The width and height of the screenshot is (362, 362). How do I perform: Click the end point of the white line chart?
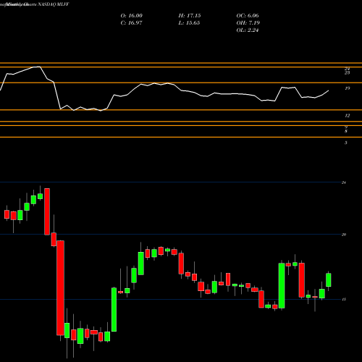(329, 90)
